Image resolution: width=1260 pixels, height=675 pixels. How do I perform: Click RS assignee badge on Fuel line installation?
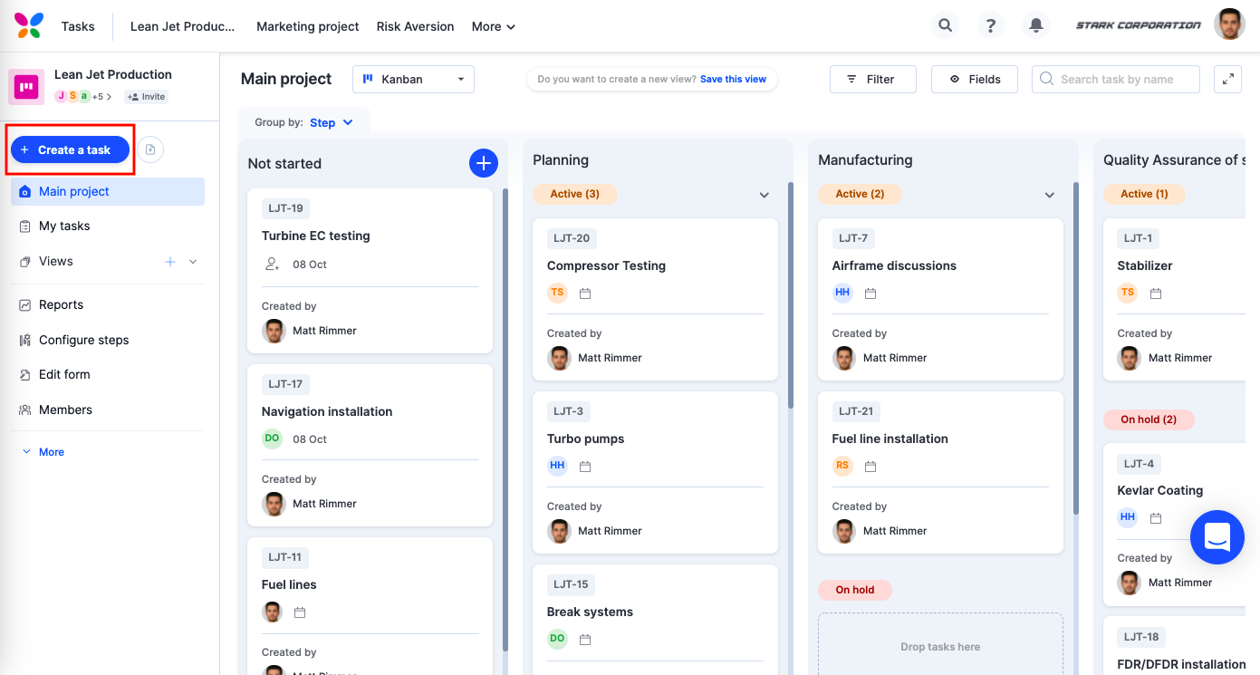(842, 466)
